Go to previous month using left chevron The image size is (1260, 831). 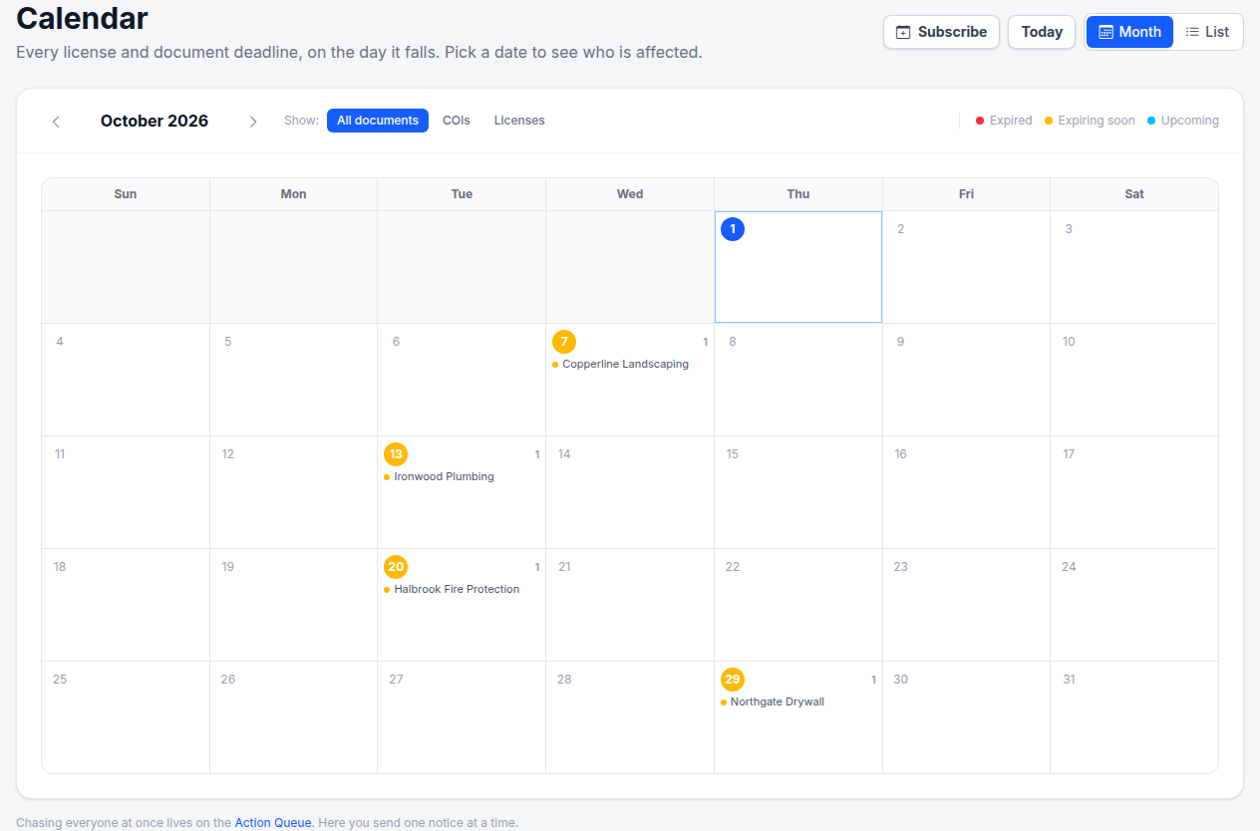pyautogui.click(x=56, y=122)
